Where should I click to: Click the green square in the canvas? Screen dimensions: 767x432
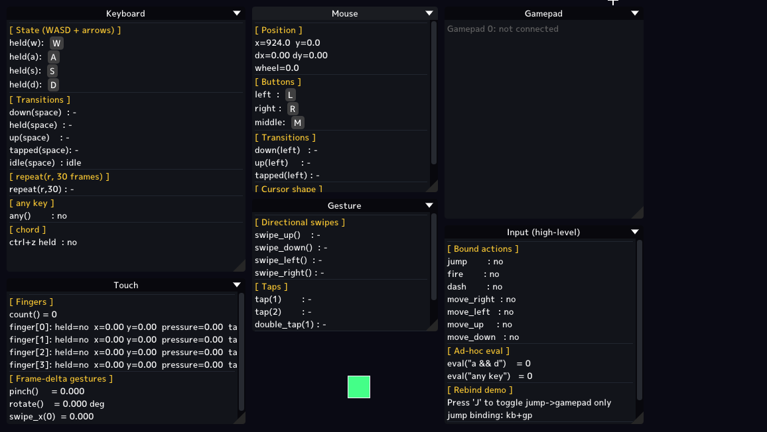point(358,387)
